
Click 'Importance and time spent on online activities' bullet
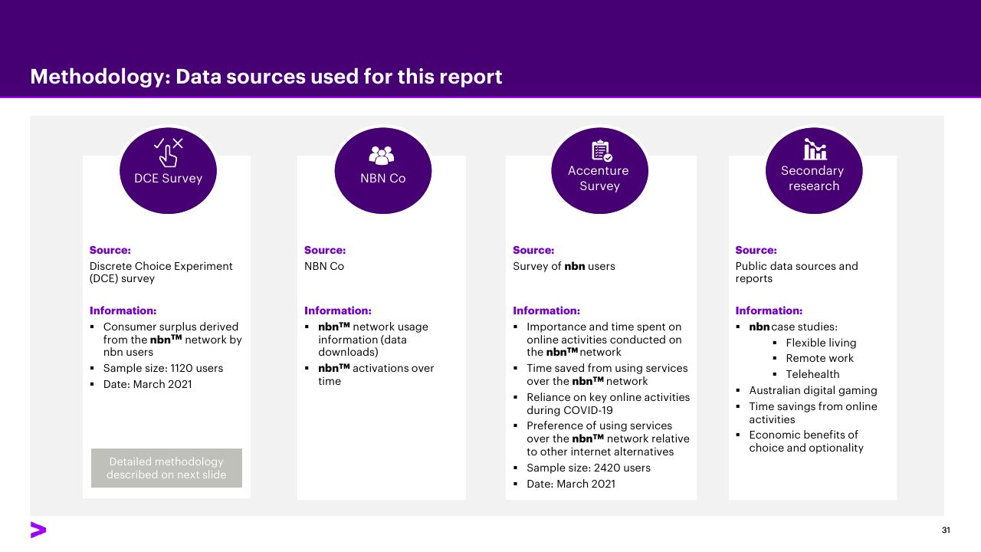[x=604, y=340]
